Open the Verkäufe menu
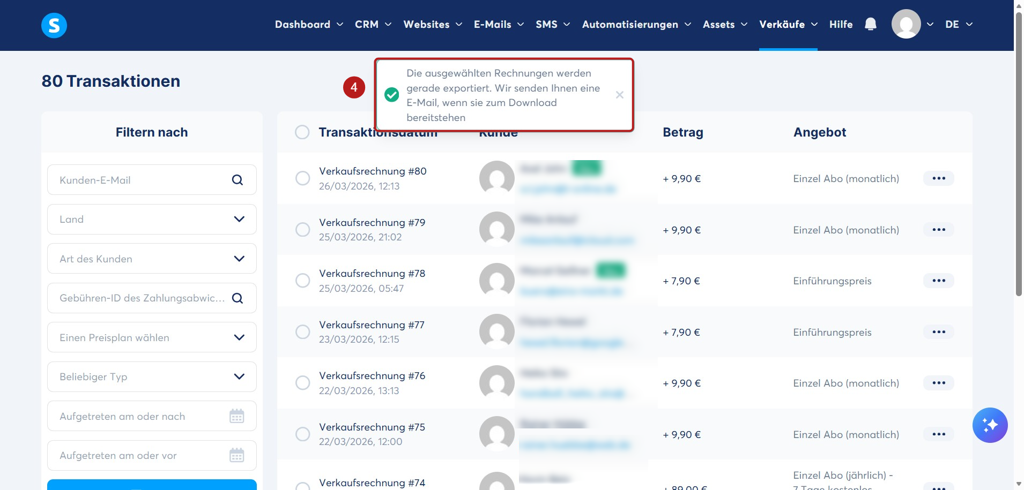The height and width of the screenshot is (490, 1024). tap(788, 24)
